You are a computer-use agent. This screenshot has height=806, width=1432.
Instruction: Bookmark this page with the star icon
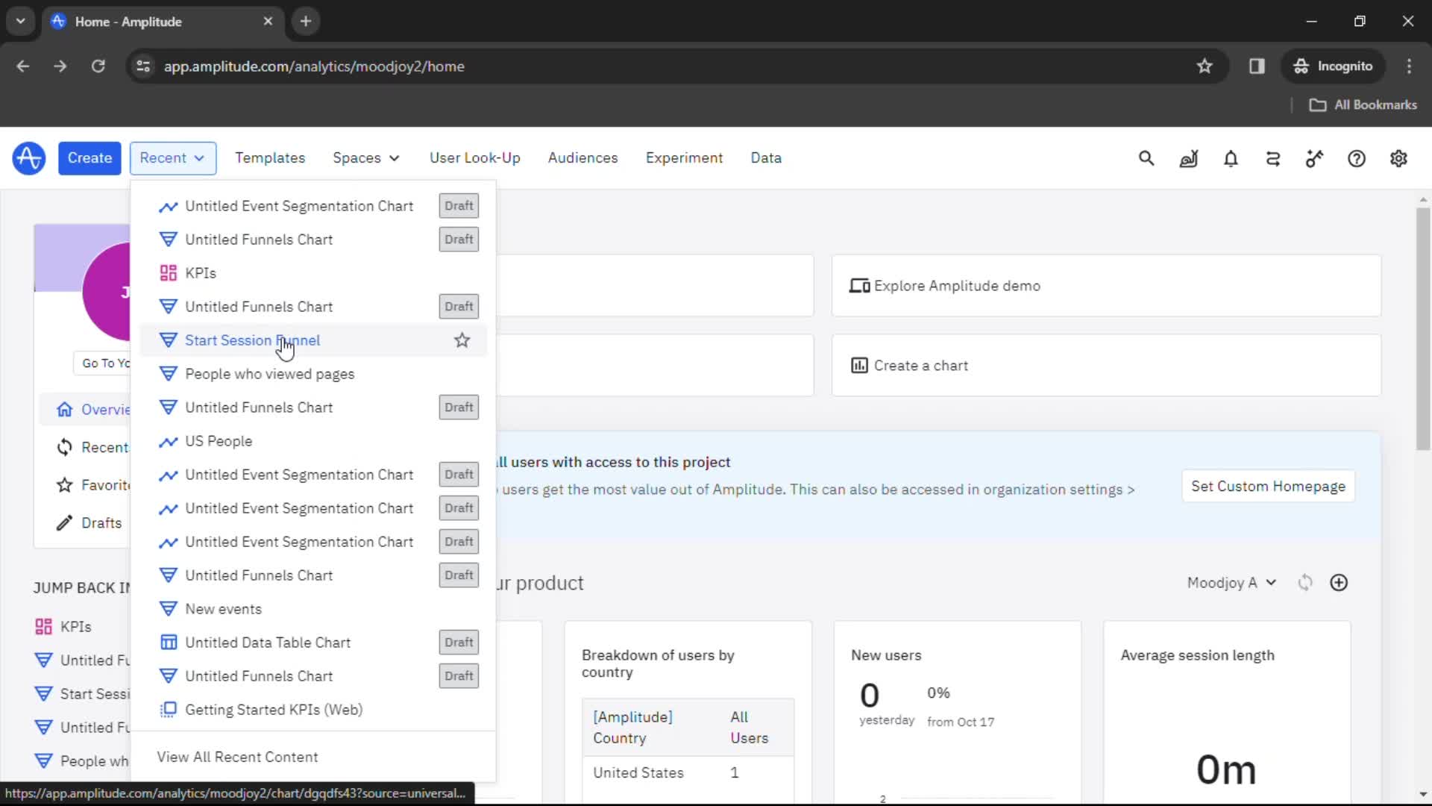pos(1205,66)
